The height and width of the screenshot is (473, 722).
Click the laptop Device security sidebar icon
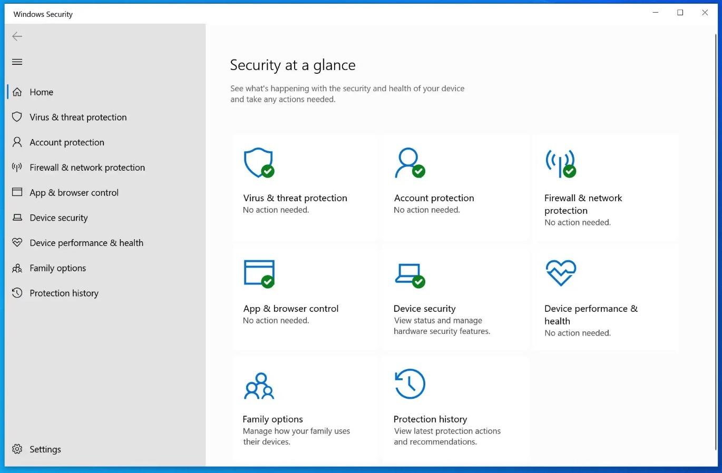tap(17, 218)
